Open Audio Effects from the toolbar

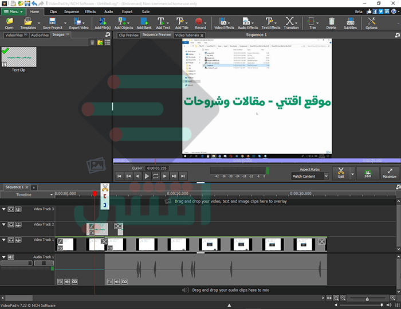pyautogui.click(x=248, y=24)
